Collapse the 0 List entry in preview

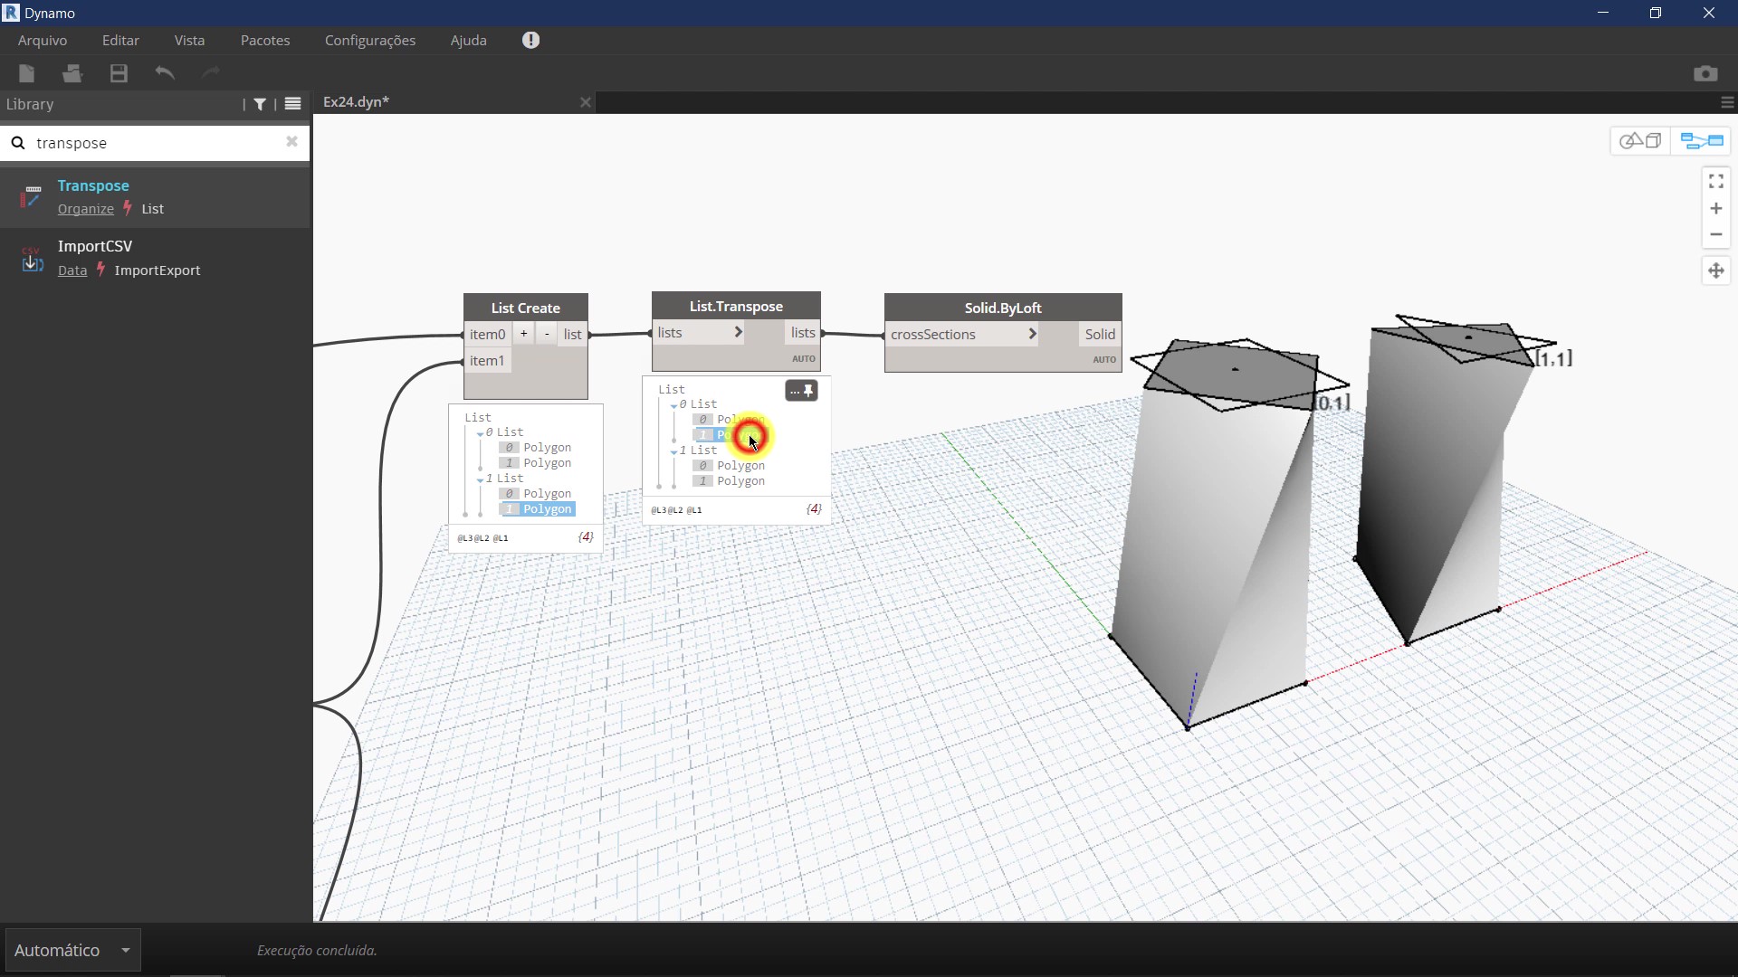(x=674, y=404)
